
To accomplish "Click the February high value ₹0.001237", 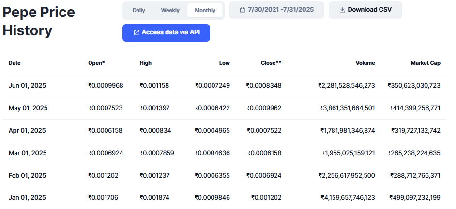I will (x=154, y=175).
